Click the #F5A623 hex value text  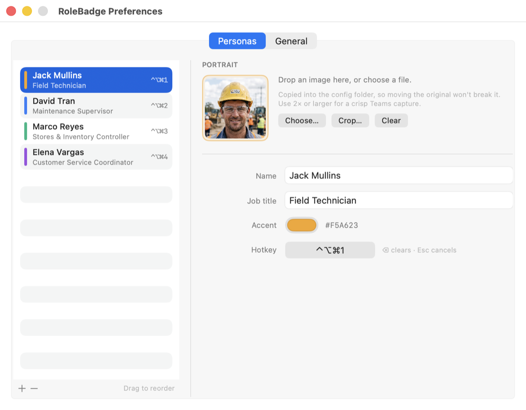341,225
